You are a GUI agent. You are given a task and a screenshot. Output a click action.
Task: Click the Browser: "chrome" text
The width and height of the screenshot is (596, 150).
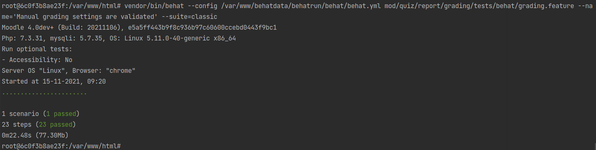pos(104,70)
